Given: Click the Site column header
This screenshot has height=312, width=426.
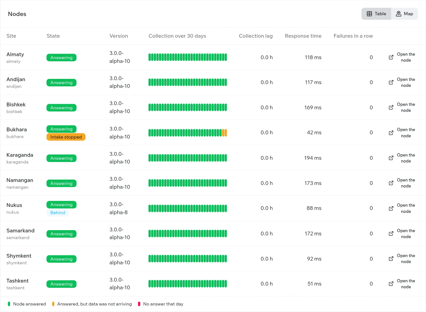Looking at the screenshot, I should click(11, 36).
